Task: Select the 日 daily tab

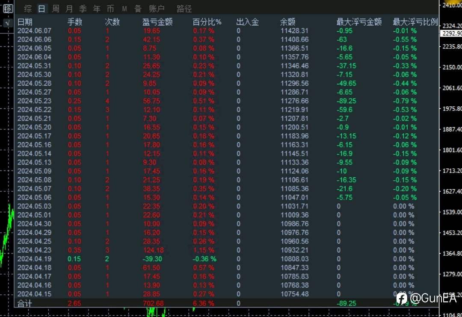Action: [x=41, y=9]
